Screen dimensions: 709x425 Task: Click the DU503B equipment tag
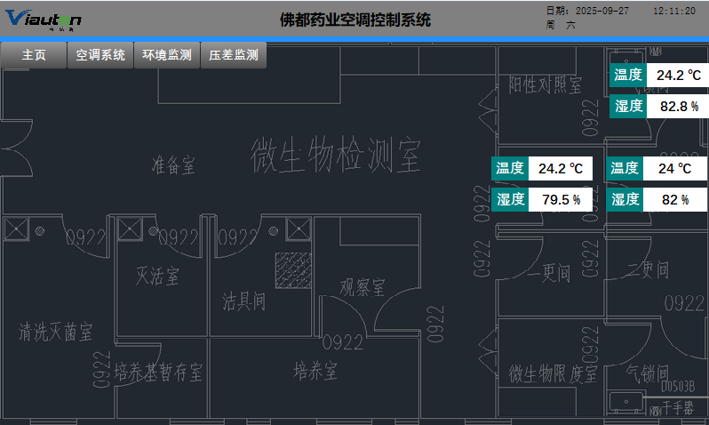pyautogui.click(x=678, y=388)
